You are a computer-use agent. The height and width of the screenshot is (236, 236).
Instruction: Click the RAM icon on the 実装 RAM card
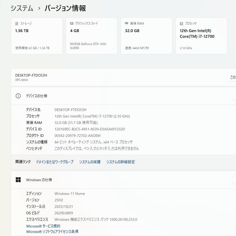tap(127, 23)
